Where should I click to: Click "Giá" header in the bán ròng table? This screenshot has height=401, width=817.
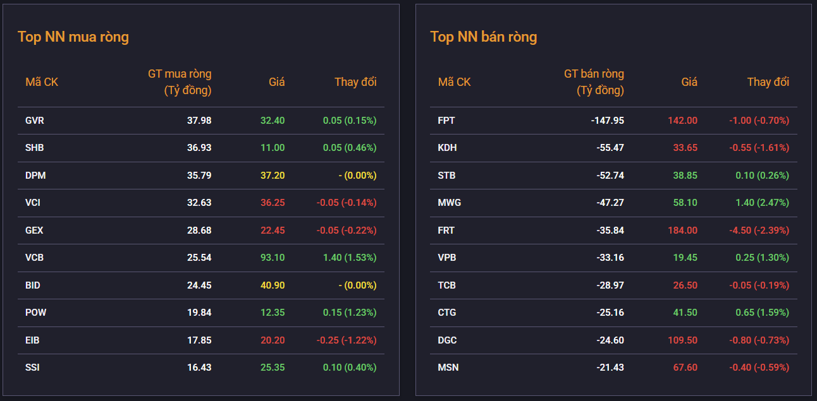click(689, 82)
